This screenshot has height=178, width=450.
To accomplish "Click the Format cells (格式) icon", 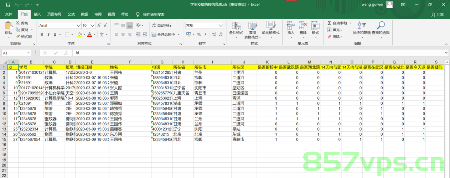I will click(315, 26).
